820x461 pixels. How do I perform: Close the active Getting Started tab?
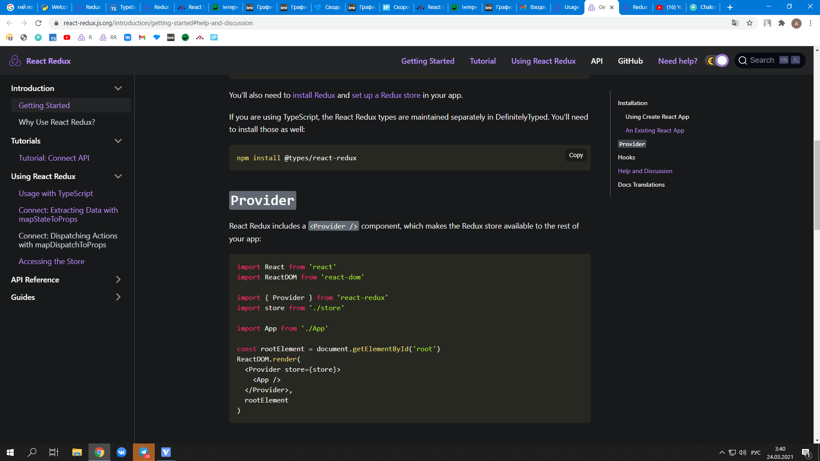pos(612,7)
